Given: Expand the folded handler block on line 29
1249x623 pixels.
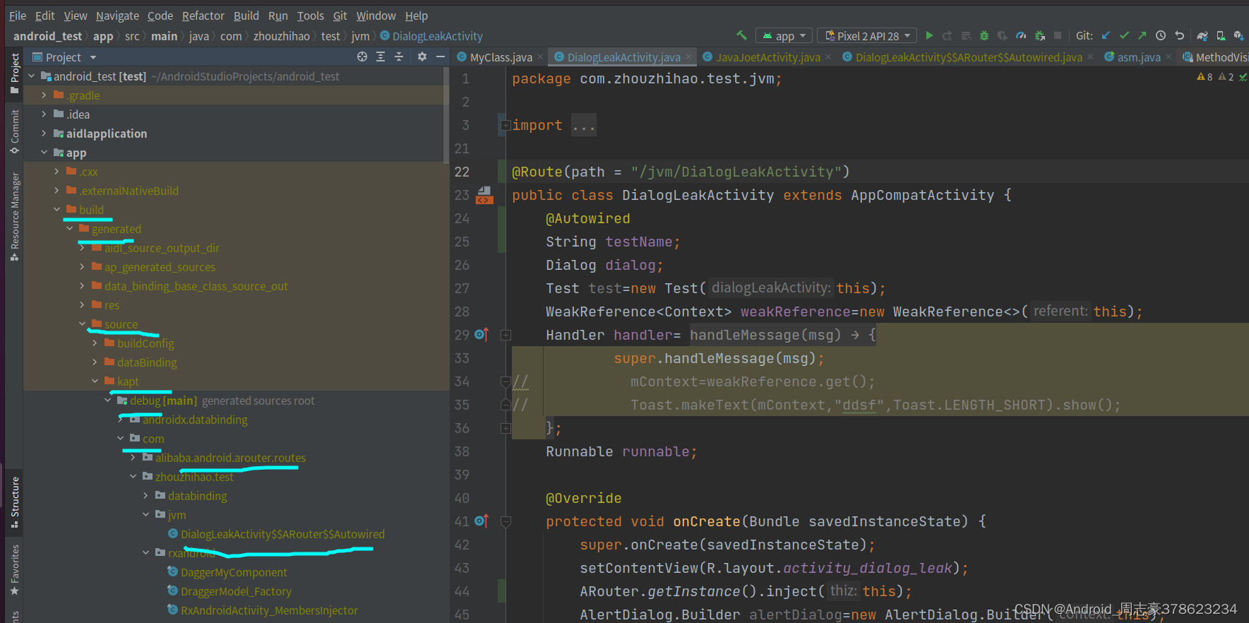Looking at the screenshot, I should (x=506, y=335).
